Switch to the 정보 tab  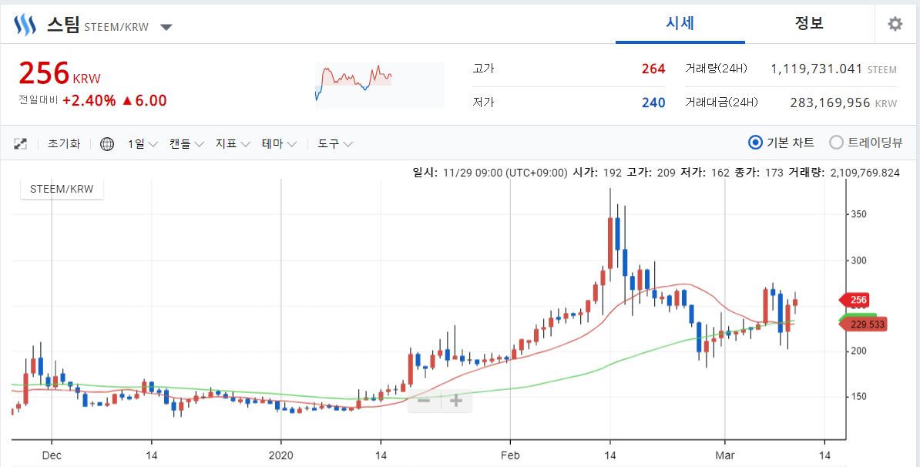(809, 23)
